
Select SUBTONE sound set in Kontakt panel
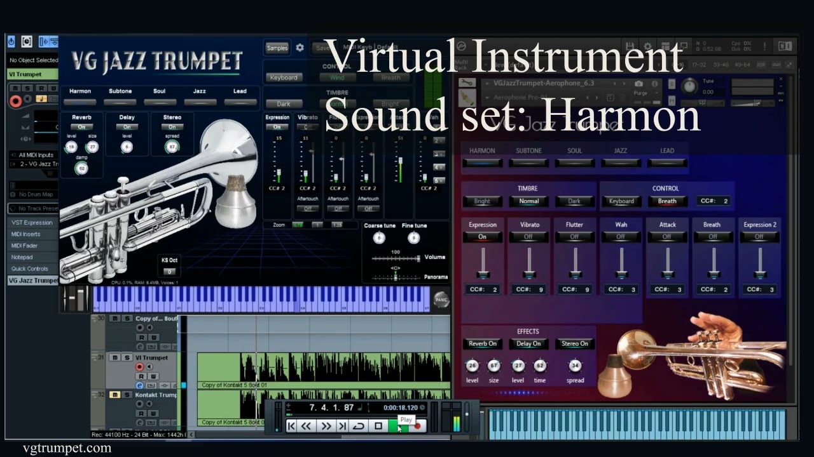pyautogui.click(x=528, y=162)
